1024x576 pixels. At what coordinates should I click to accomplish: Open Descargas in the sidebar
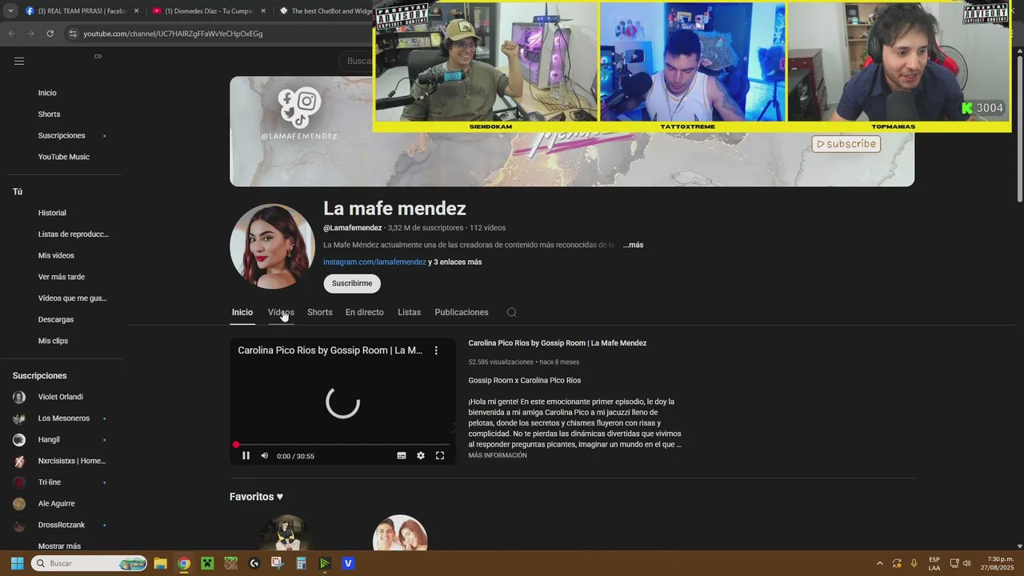tap(55, 320)
